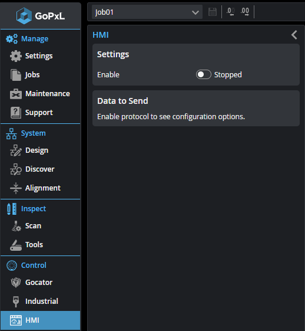This screenshot has width=305, height=331.
Task: Click the Maintenance toolbox icon
Action: [x=16, y=94]
